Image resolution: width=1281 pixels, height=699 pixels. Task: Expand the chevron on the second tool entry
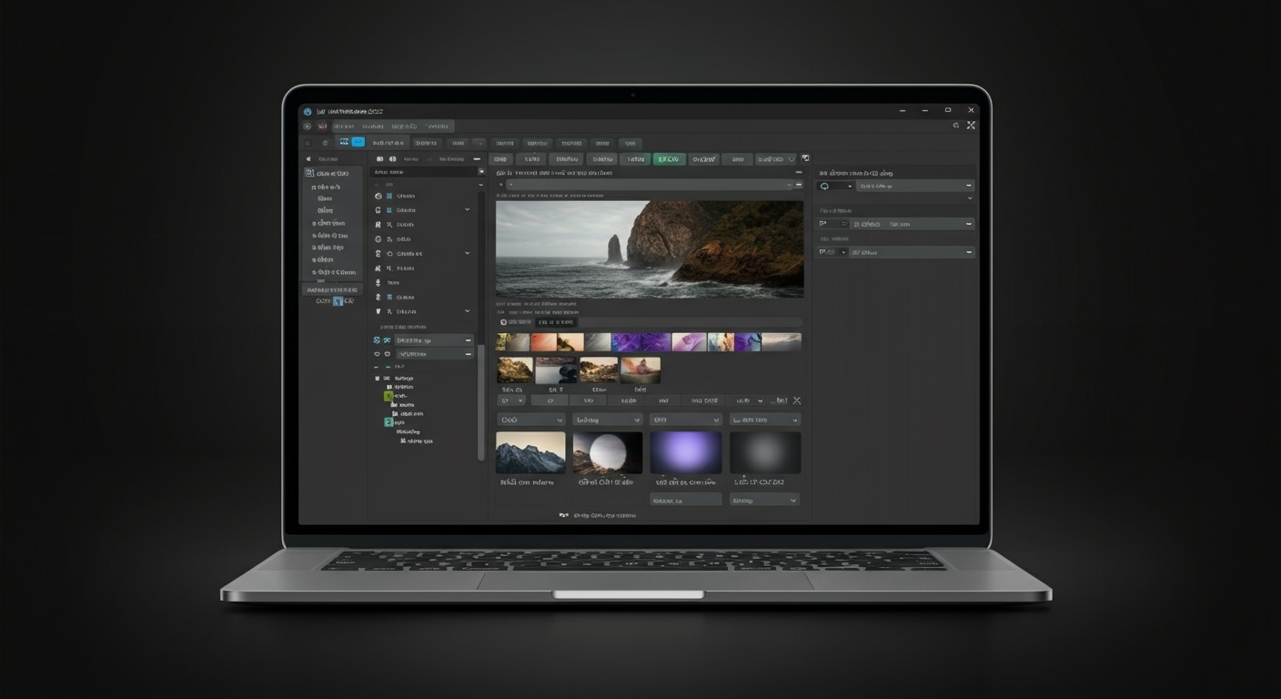click(467, 209)
